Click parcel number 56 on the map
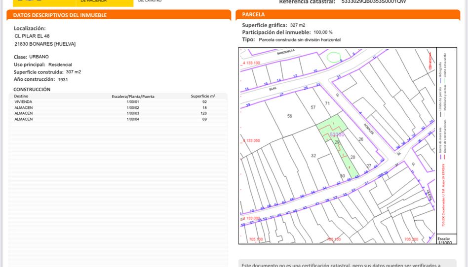Screen dimensions: 468x267 [290, 116]
